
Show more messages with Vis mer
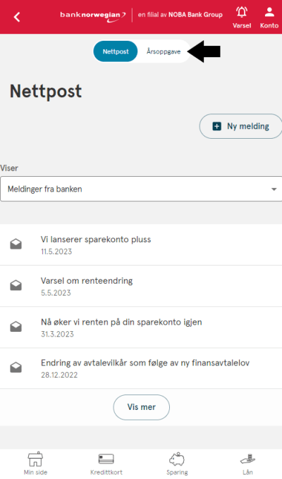click(141, 407)
